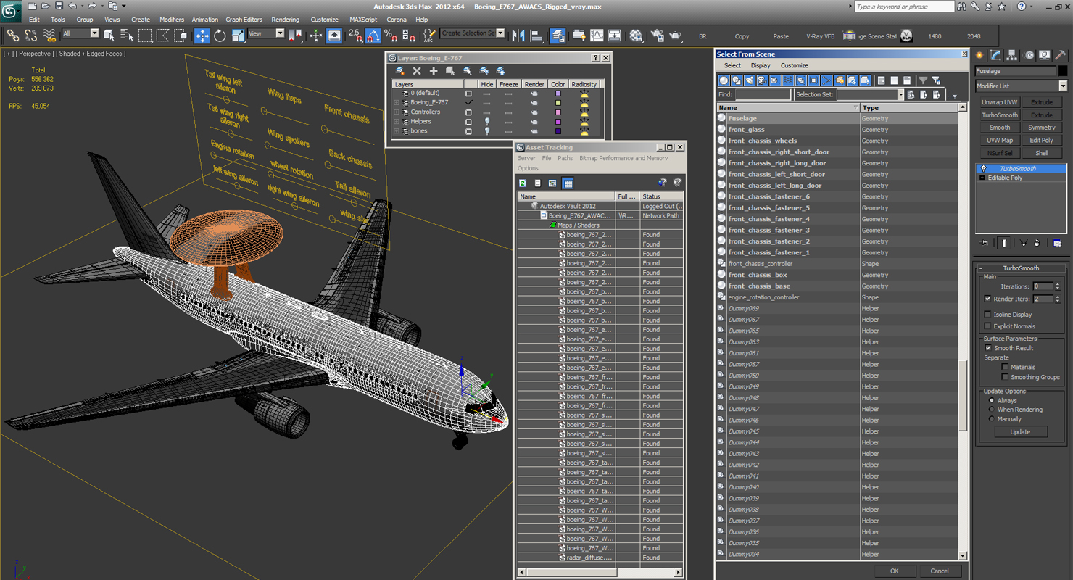Add selected objects to layer plus icon
Image resolution: width=1073 pixels, height=580 pixels.
[x=434, y=71]
